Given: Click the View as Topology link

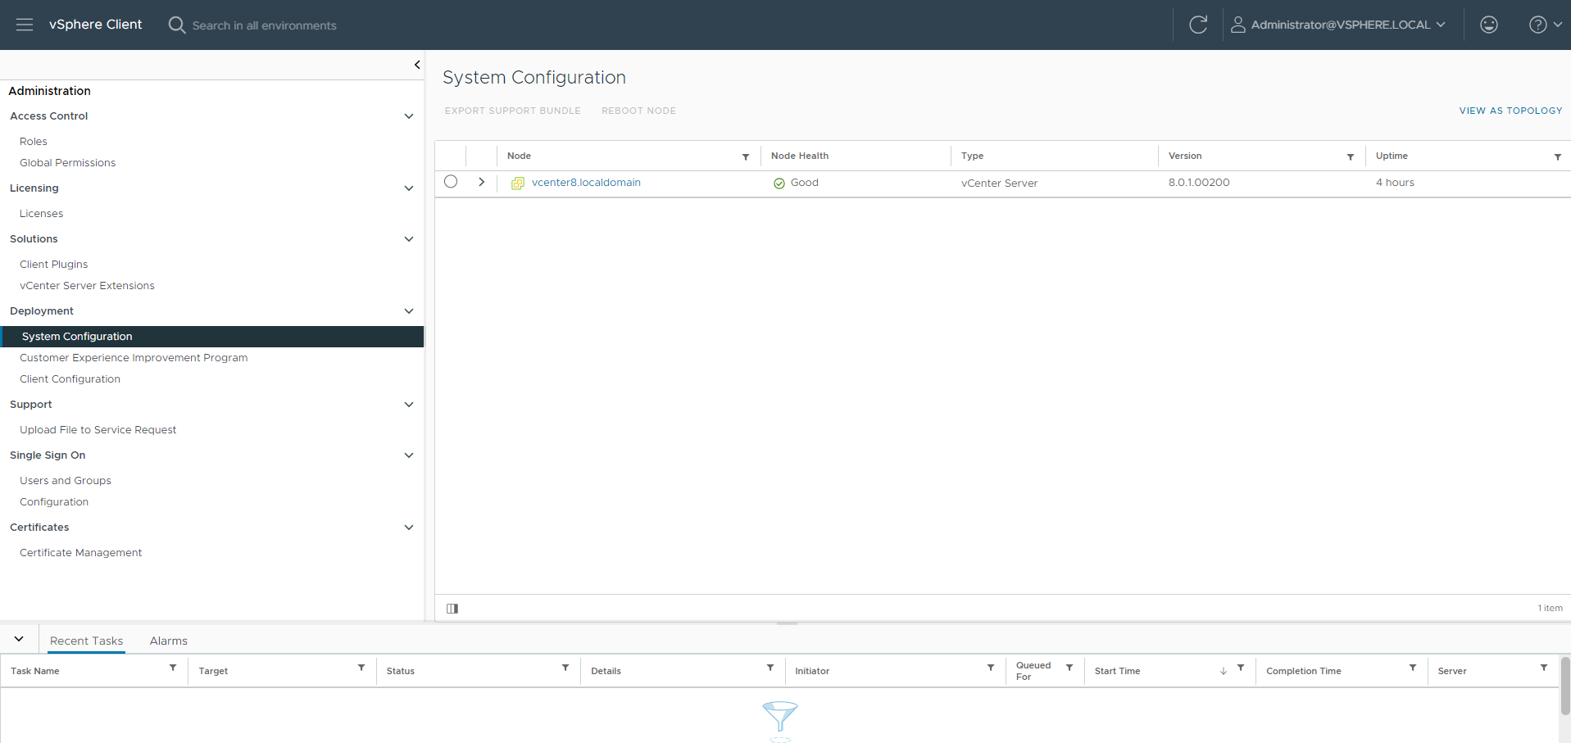Looking at the screenshot, I should [1510, 111].
